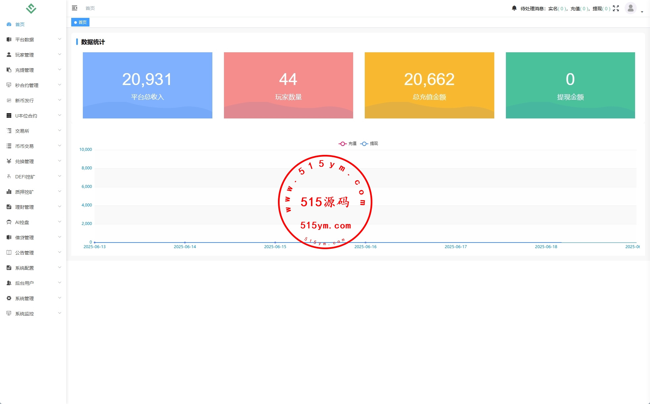Open the 充提管理 sidebar menu

point(25,70)
